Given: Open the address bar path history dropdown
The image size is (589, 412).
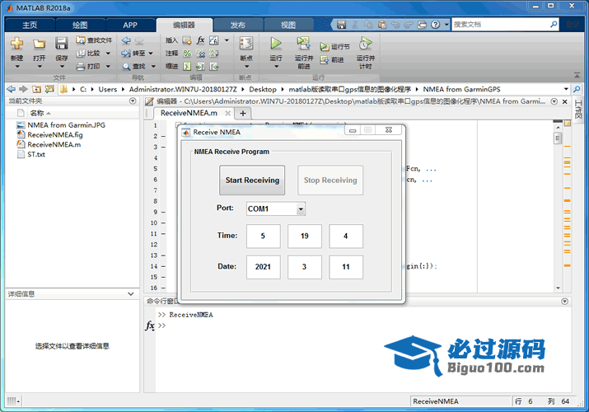Looking at the screenshot, I should point(566,89).
